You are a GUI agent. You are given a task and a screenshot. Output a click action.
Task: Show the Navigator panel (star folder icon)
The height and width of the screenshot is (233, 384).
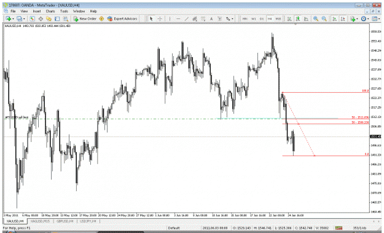pyautogui.click(x=49, y=18)
